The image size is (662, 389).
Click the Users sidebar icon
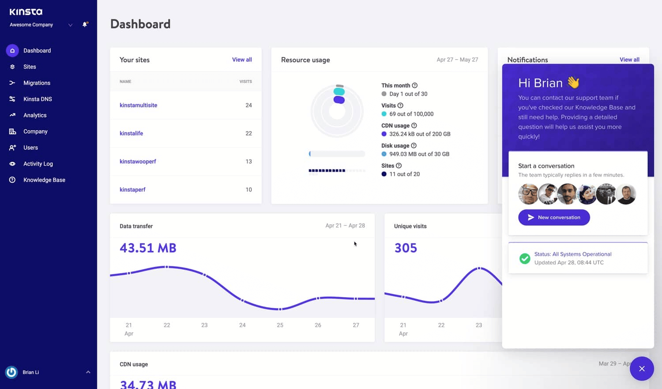tap(12, 147)
